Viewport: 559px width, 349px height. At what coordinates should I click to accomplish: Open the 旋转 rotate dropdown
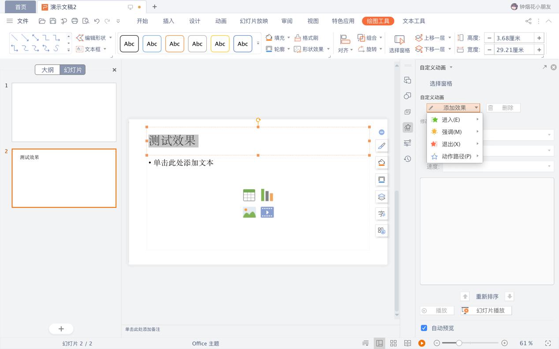[369, 49]
